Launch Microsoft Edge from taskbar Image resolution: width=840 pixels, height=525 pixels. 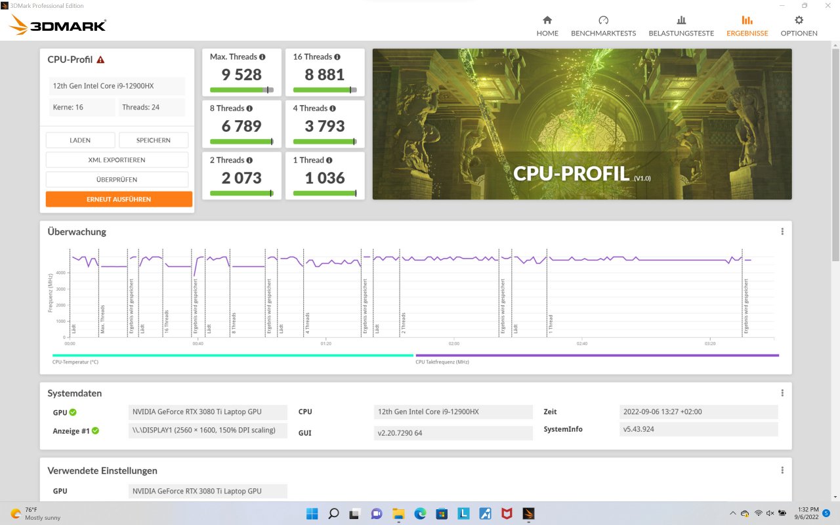[x=420, y=513]
